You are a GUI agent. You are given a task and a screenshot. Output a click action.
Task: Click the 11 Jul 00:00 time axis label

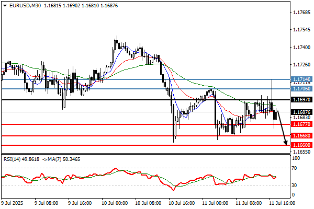point(215,203)
